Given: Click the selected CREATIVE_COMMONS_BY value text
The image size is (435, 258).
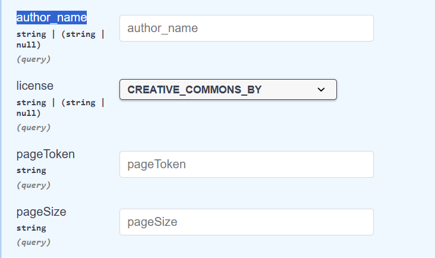Looking at the screenshot, I should tap(194, 90).
